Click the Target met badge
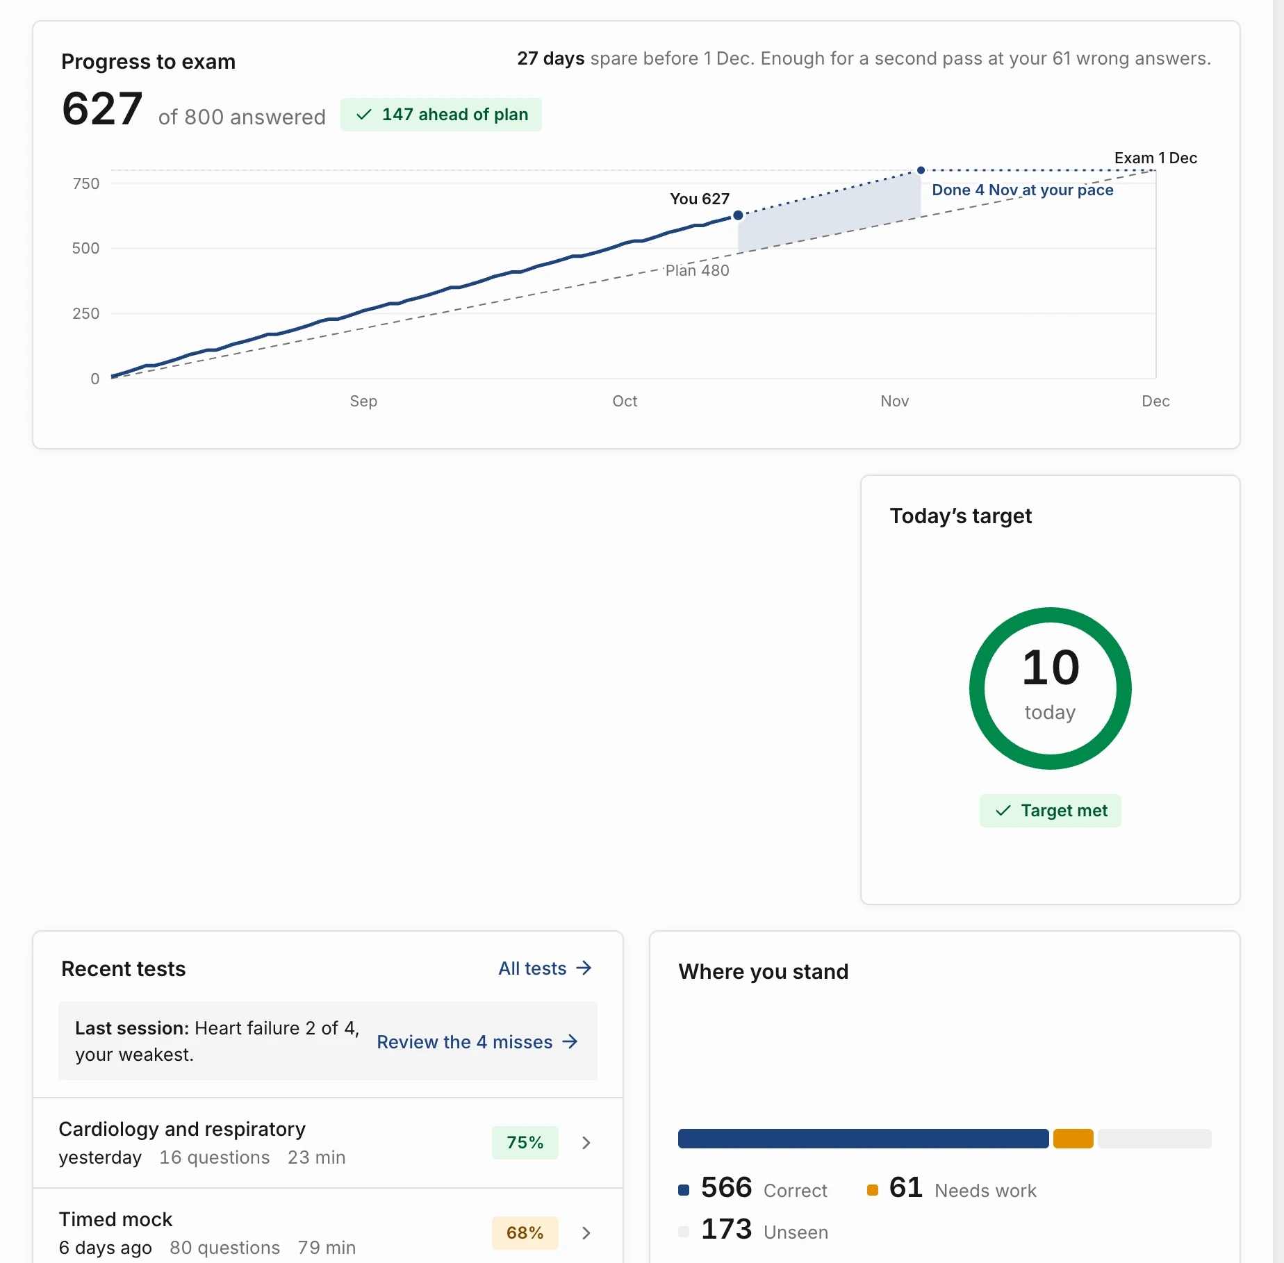This screenshot has height=1263, width=1284. (1051, 811)
